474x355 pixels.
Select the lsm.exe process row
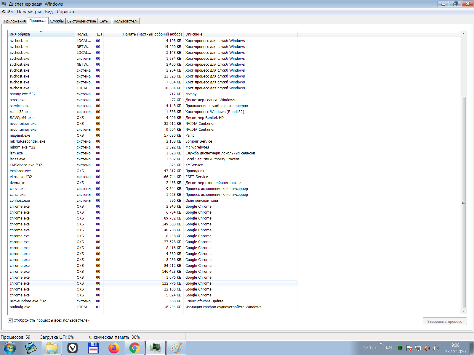(x=153, y=153)
